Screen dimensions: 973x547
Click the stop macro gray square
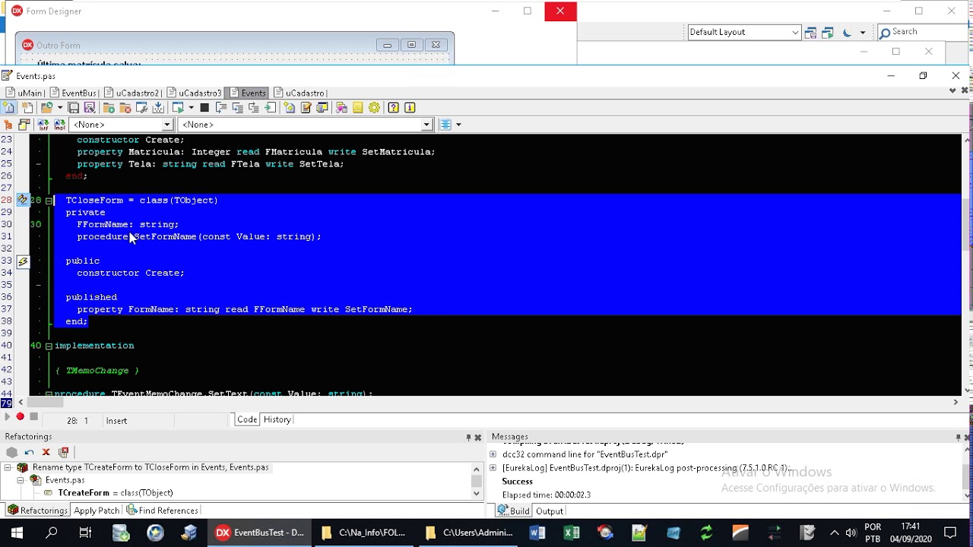point(33,416)
